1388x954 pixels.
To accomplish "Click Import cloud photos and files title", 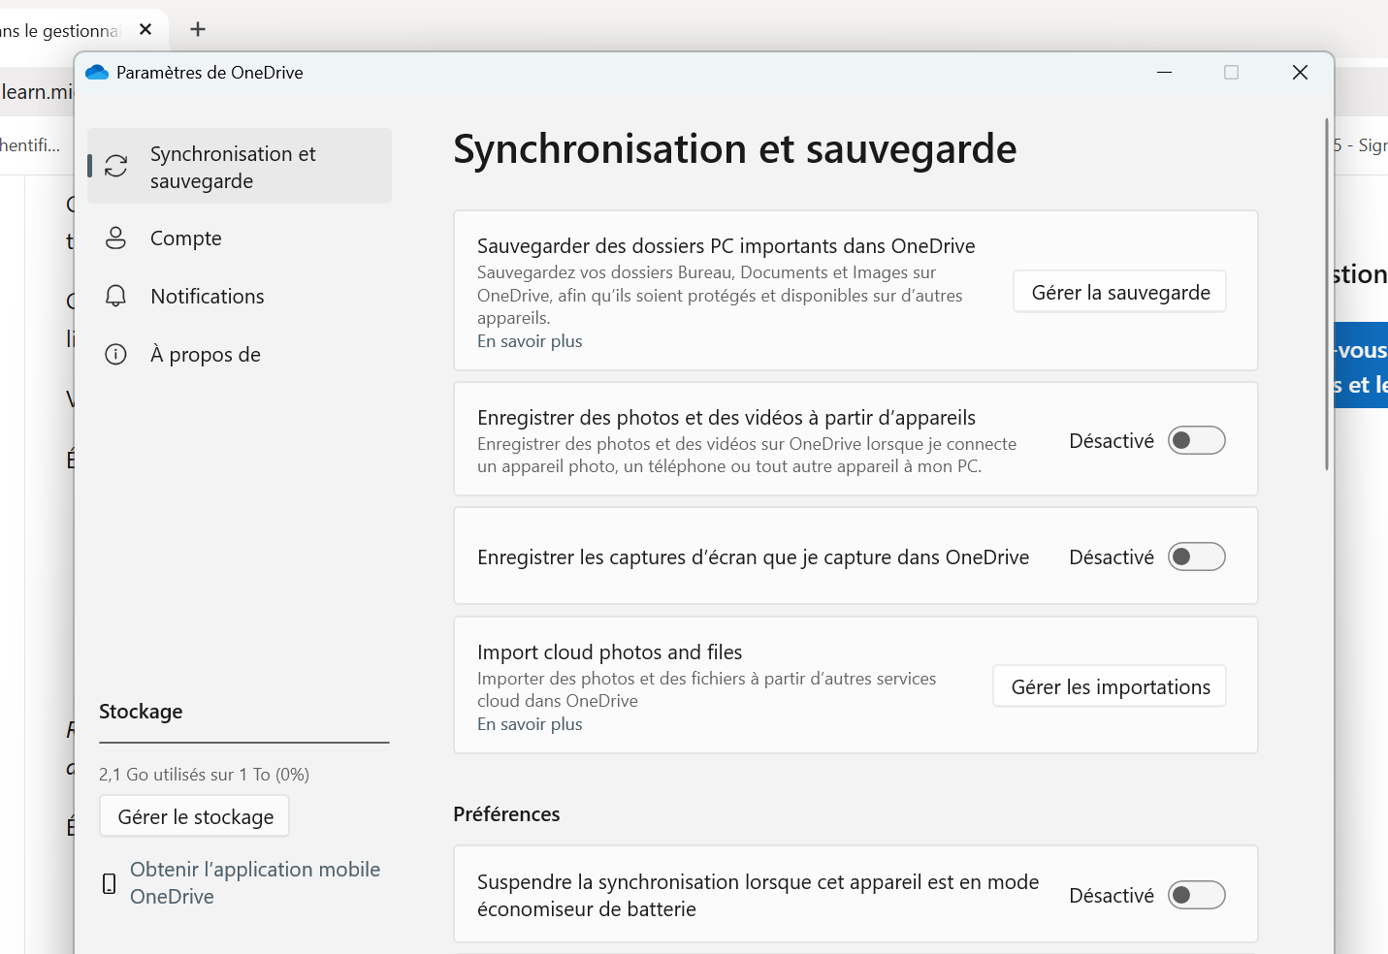I will [609, 652].
